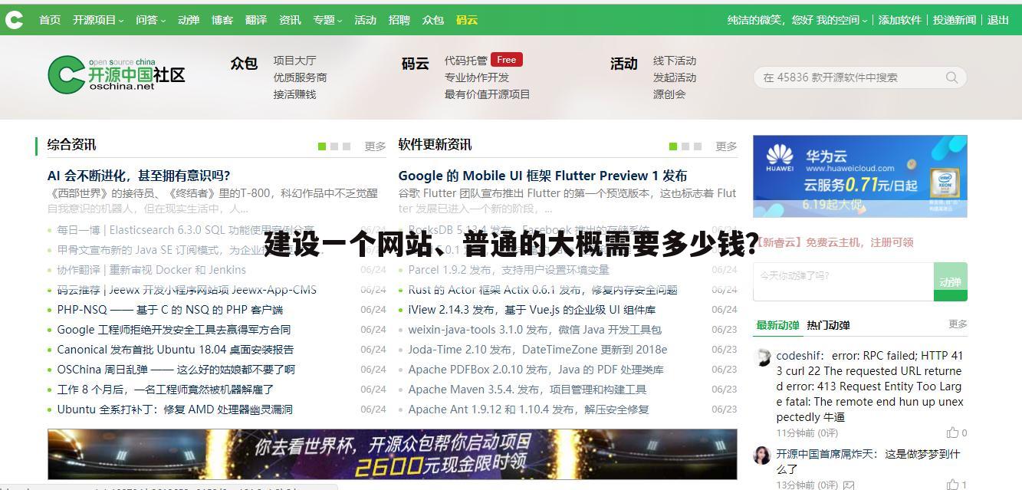The height and width of the screenshot is (490, 1022).
Task: Open Ubuntu 全系打补丁 AMD article
Action: [x=175, y=409]
